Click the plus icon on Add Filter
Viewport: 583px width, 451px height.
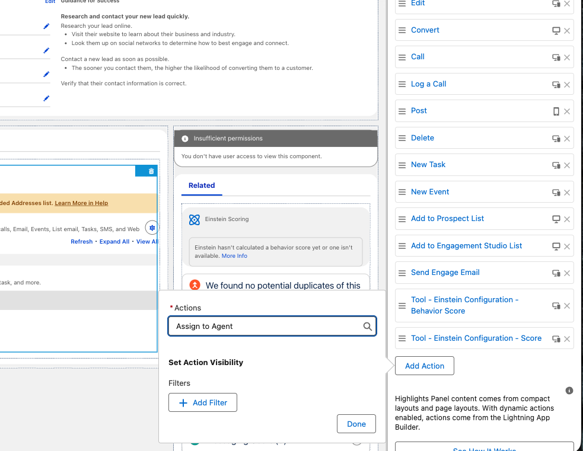[x=183, y=403]
